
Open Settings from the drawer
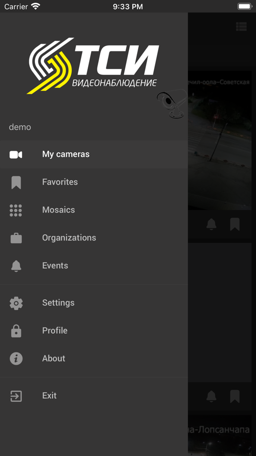94,303
